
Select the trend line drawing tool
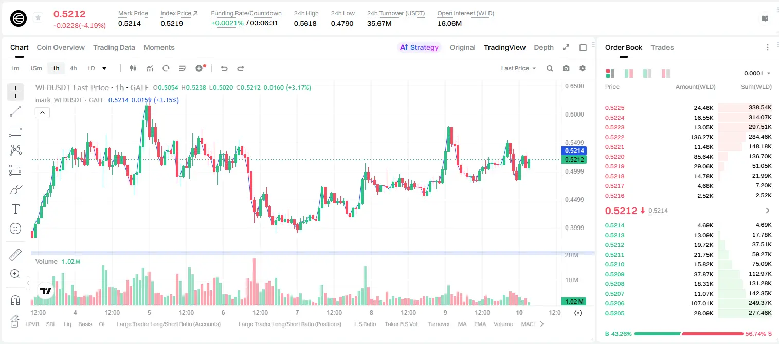click(x=15, y=111)
